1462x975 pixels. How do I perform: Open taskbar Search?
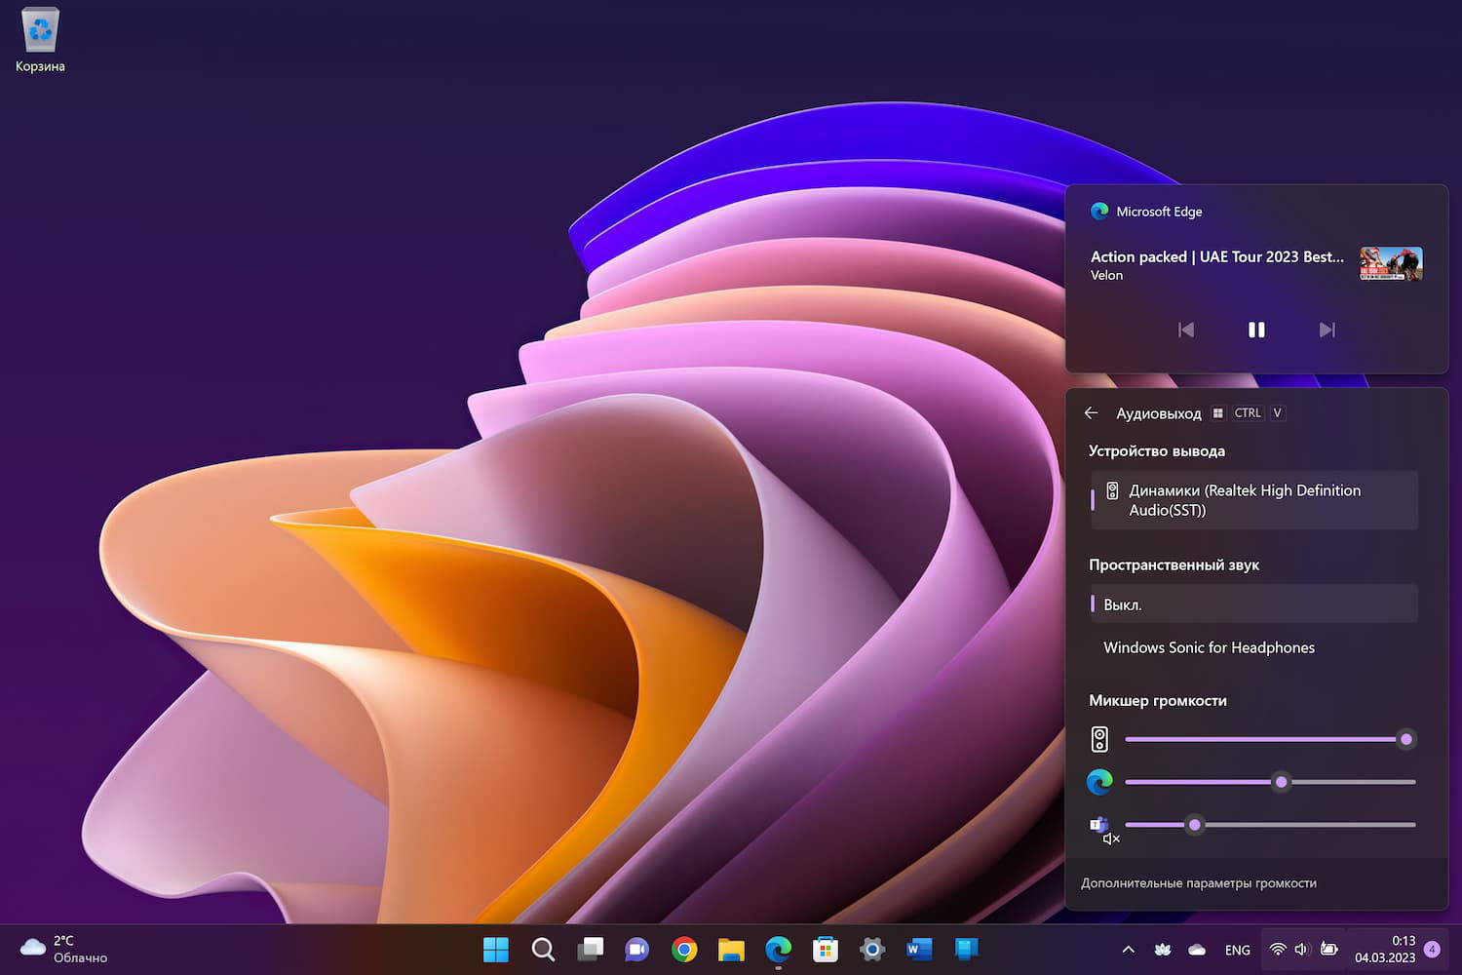543,949
